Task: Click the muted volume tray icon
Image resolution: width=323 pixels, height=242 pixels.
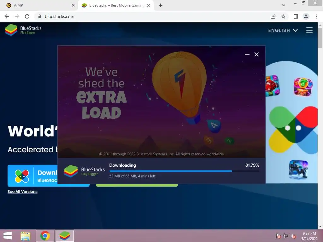Action: click(x=293, y=236)
